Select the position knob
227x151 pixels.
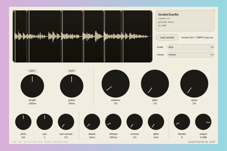pos(116,84)
